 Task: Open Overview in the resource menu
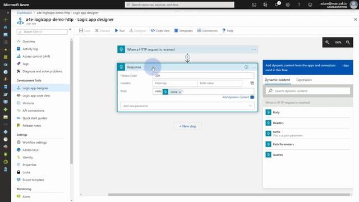(29, 42)
